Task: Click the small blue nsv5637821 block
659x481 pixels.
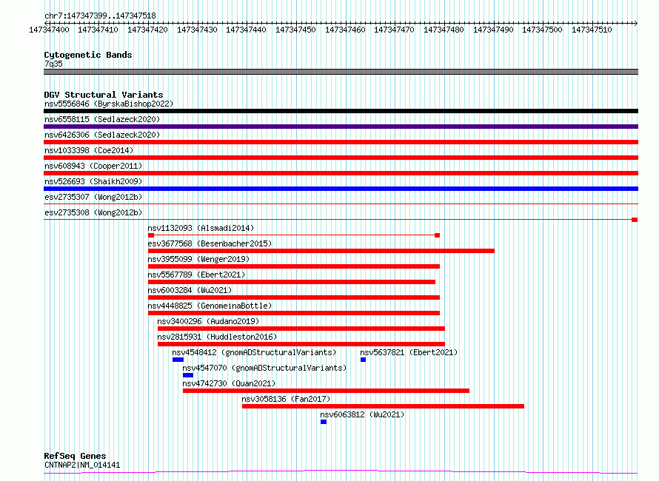Action: tap(363, 360)
